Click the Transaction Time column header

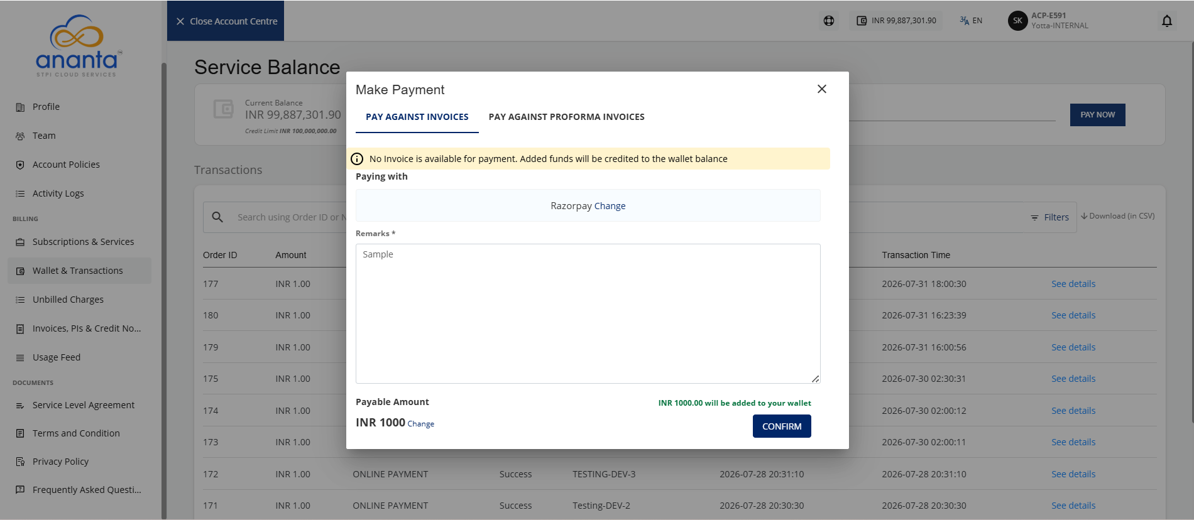pos(916,255)
